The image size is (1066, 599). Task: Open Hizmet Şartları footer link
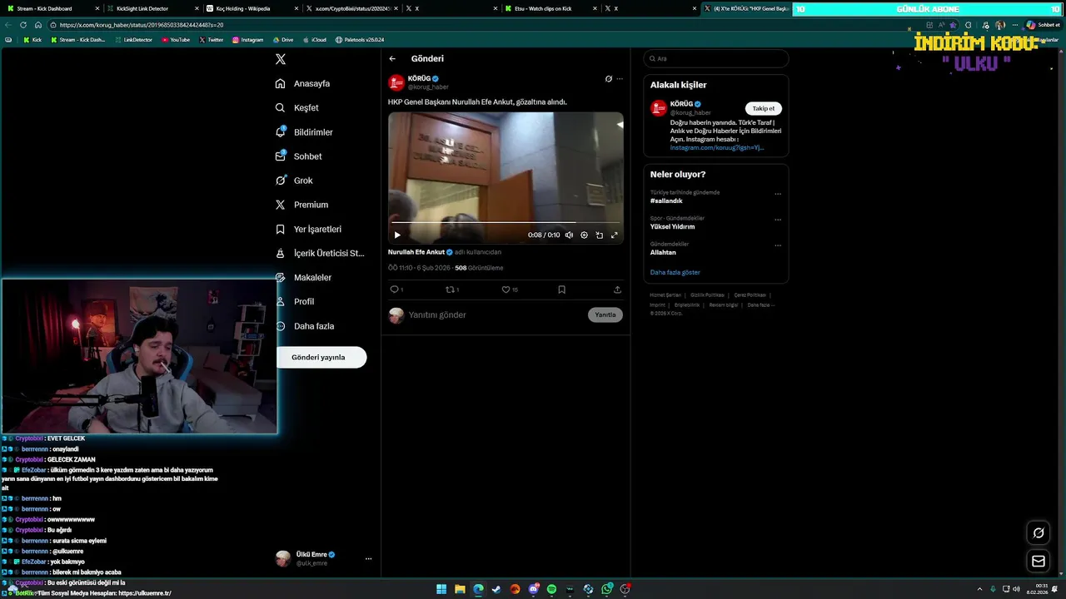pos(666,295)
